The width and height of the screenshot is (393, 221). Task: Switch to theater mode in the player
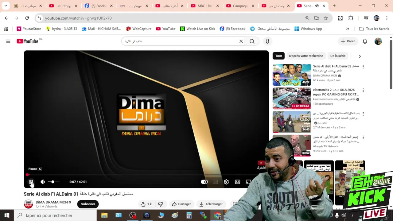237,182
